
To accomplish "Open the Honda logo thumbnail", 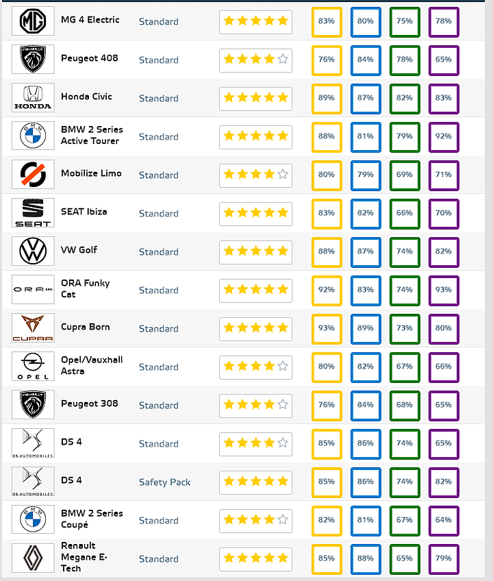I will tap(33, 98).
